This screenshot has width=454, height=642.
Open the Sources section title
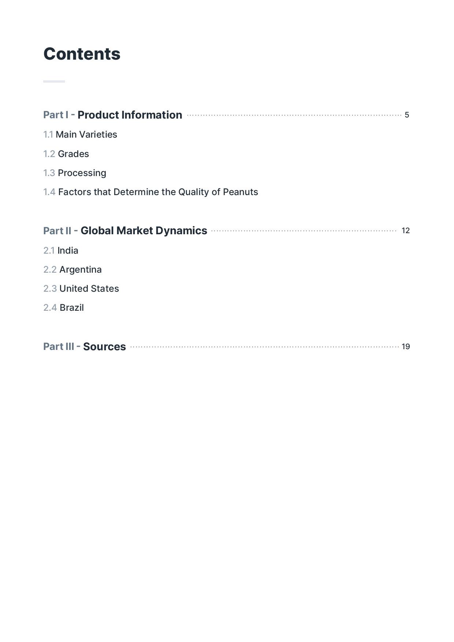pyautogui.click(x=104, y=347)
